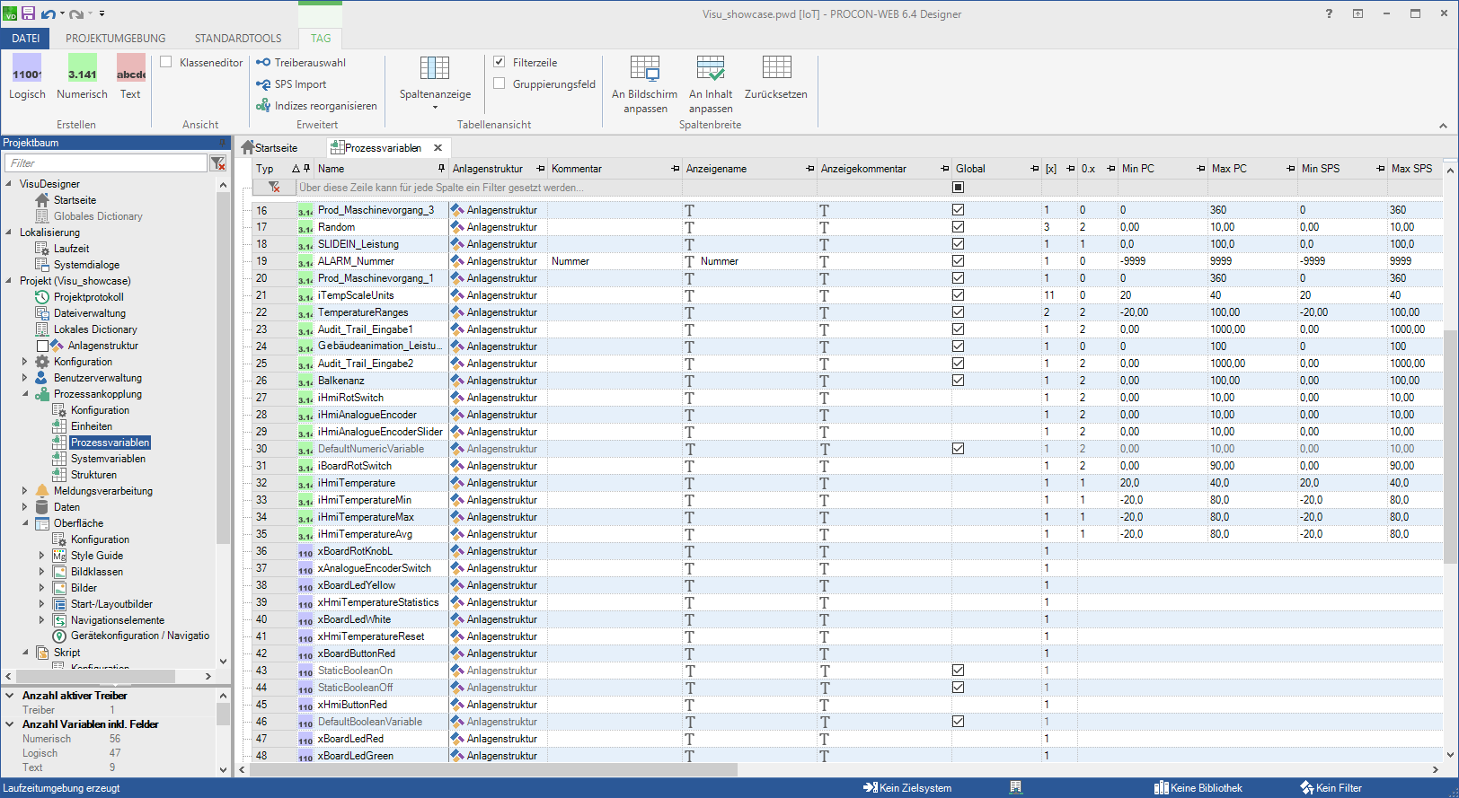1459x798 pixels.
Task: Click Treiberauswahl in the ribbon
Action: click(x=301, y=63)
